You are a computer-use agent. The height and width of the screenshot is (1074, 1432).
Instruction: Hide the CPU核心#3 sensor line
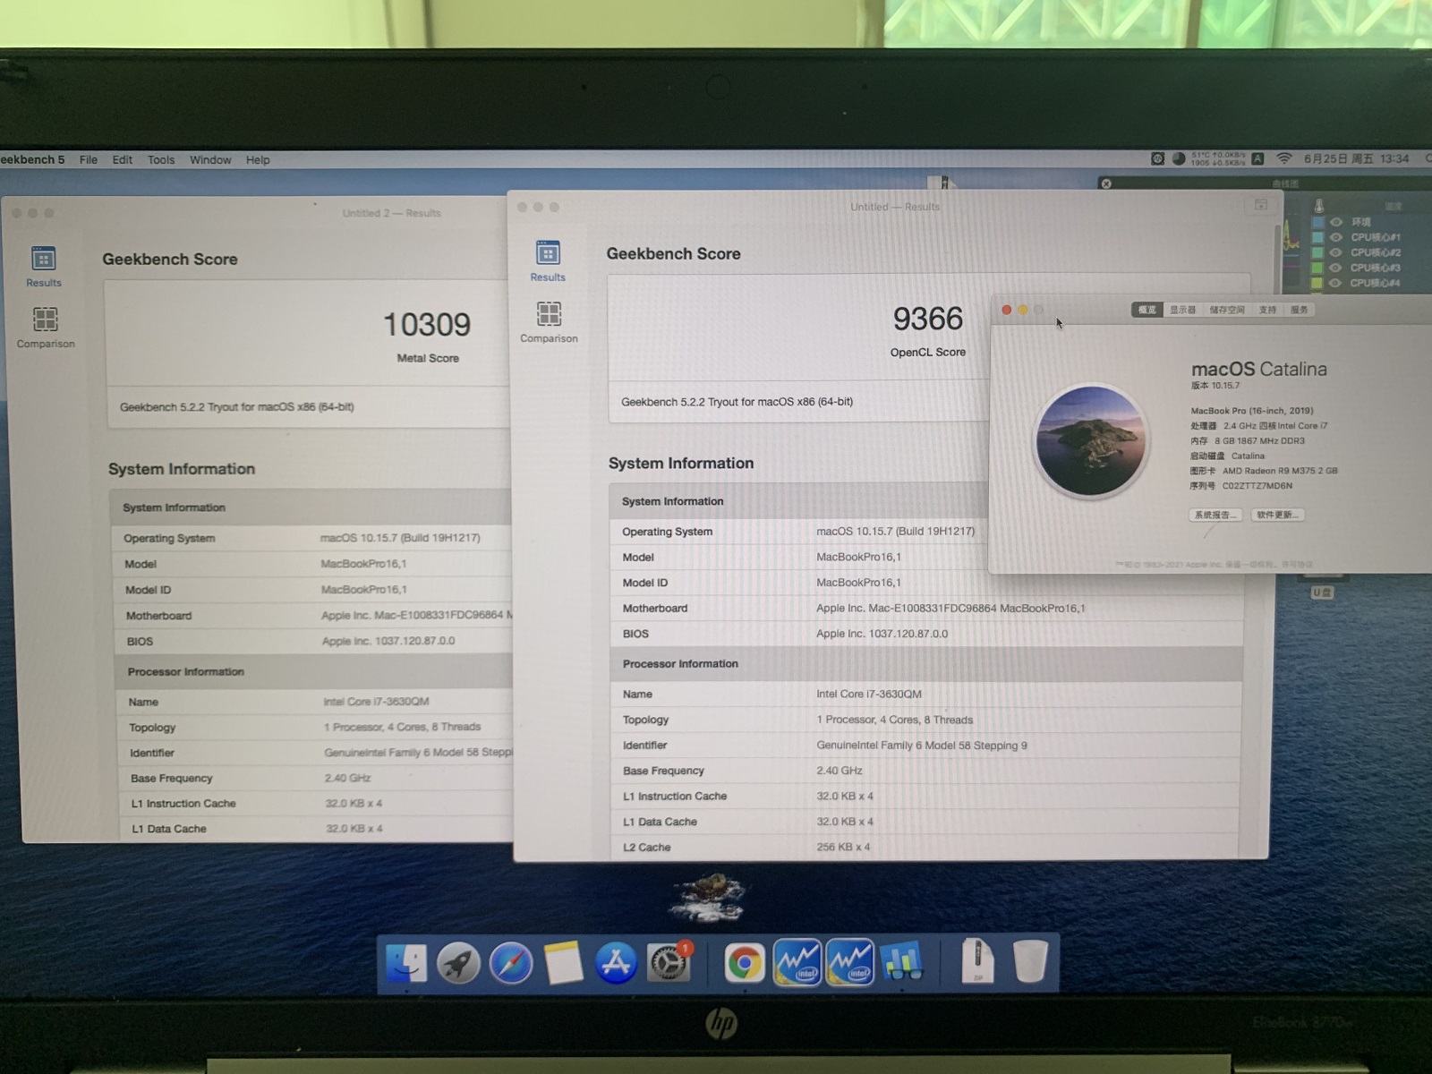pyautogui.click(x=1336, y=268)
